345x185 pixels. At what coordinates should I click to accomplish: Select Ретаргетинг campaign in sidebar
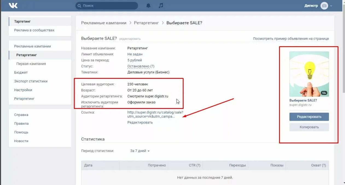(40, 55)
